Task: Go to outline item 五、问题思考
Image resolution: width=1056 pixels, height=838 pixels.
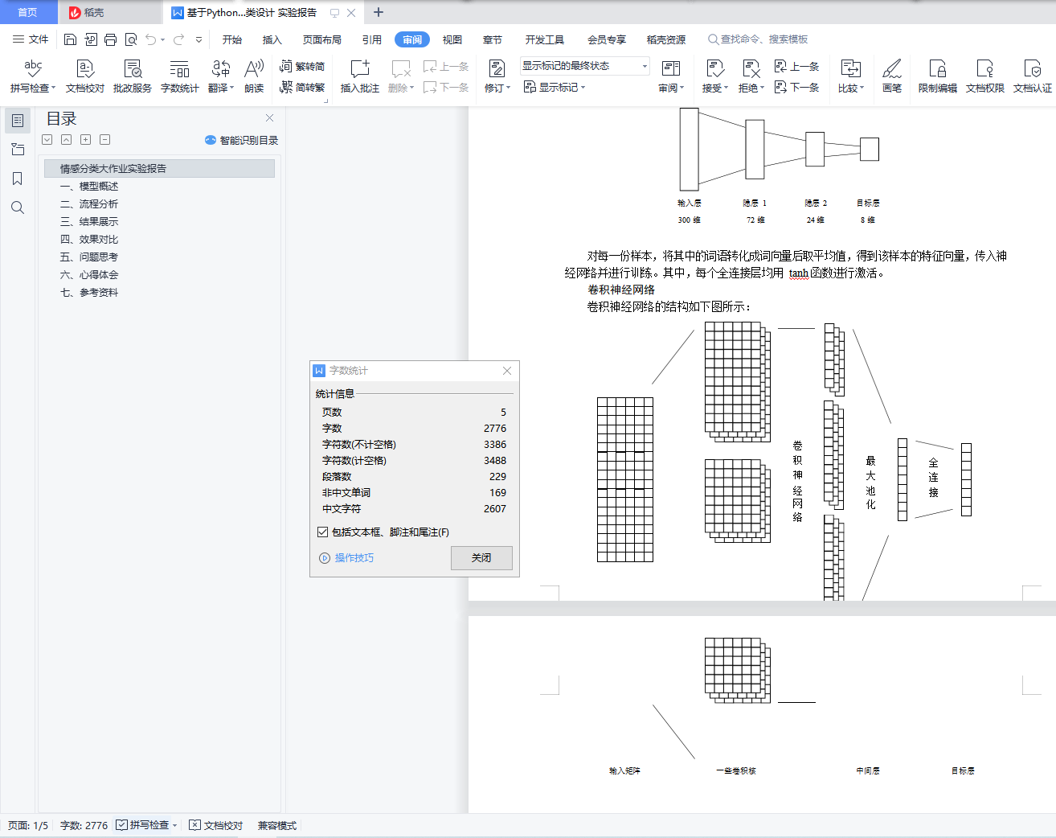Action: [x=89, y=257]
